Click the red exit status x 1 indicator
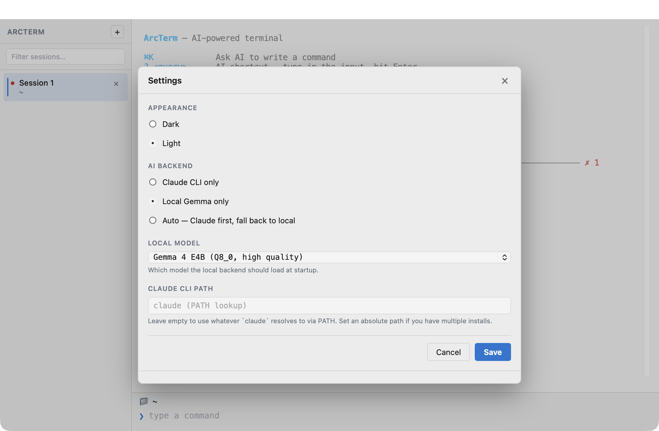 point(592,163)
